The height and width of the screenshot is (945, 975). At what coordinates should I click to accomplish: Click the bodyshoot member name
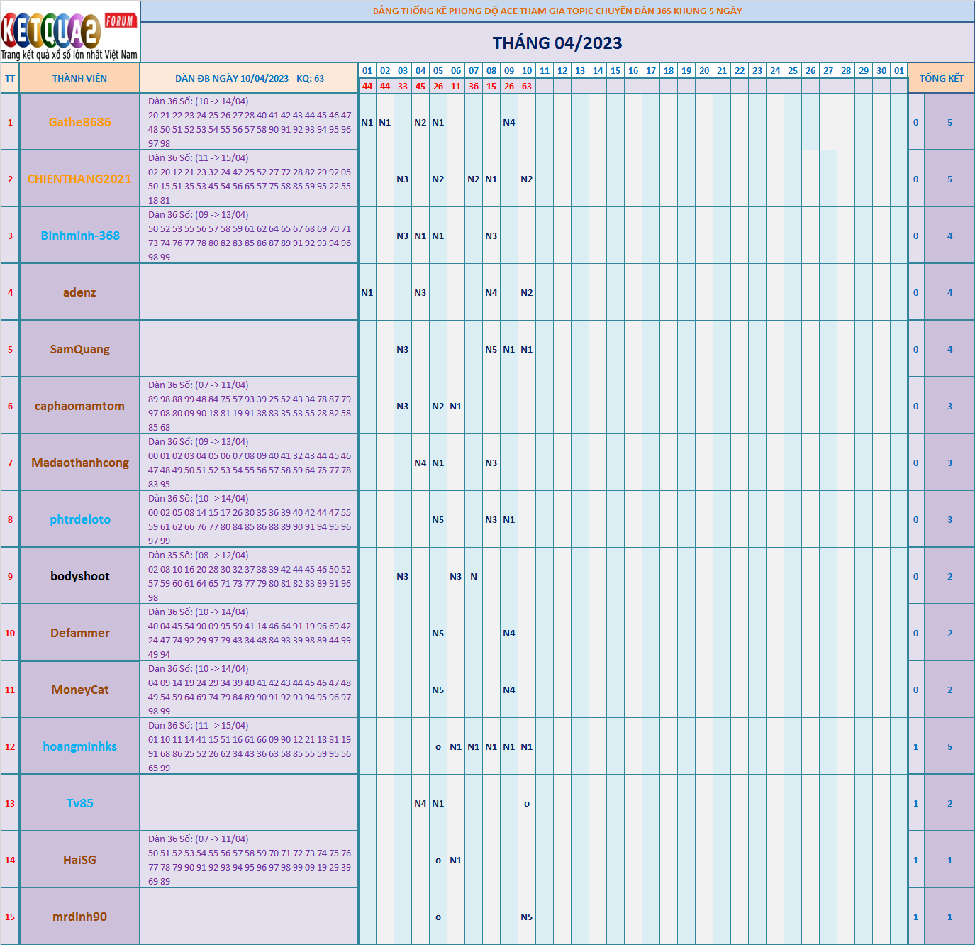pos(79,576)
